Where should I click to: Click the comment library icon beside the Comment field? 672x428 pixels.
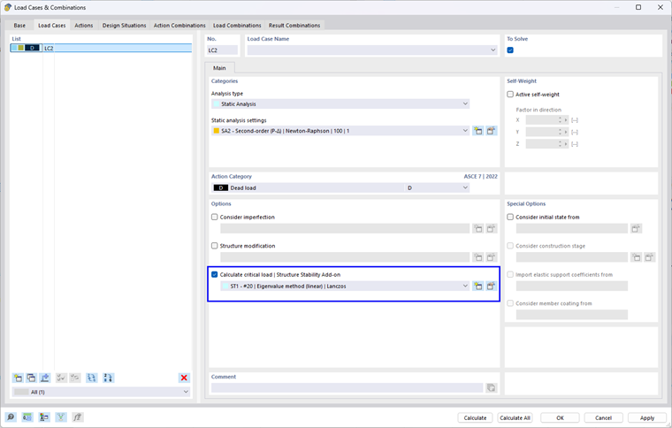491,387
